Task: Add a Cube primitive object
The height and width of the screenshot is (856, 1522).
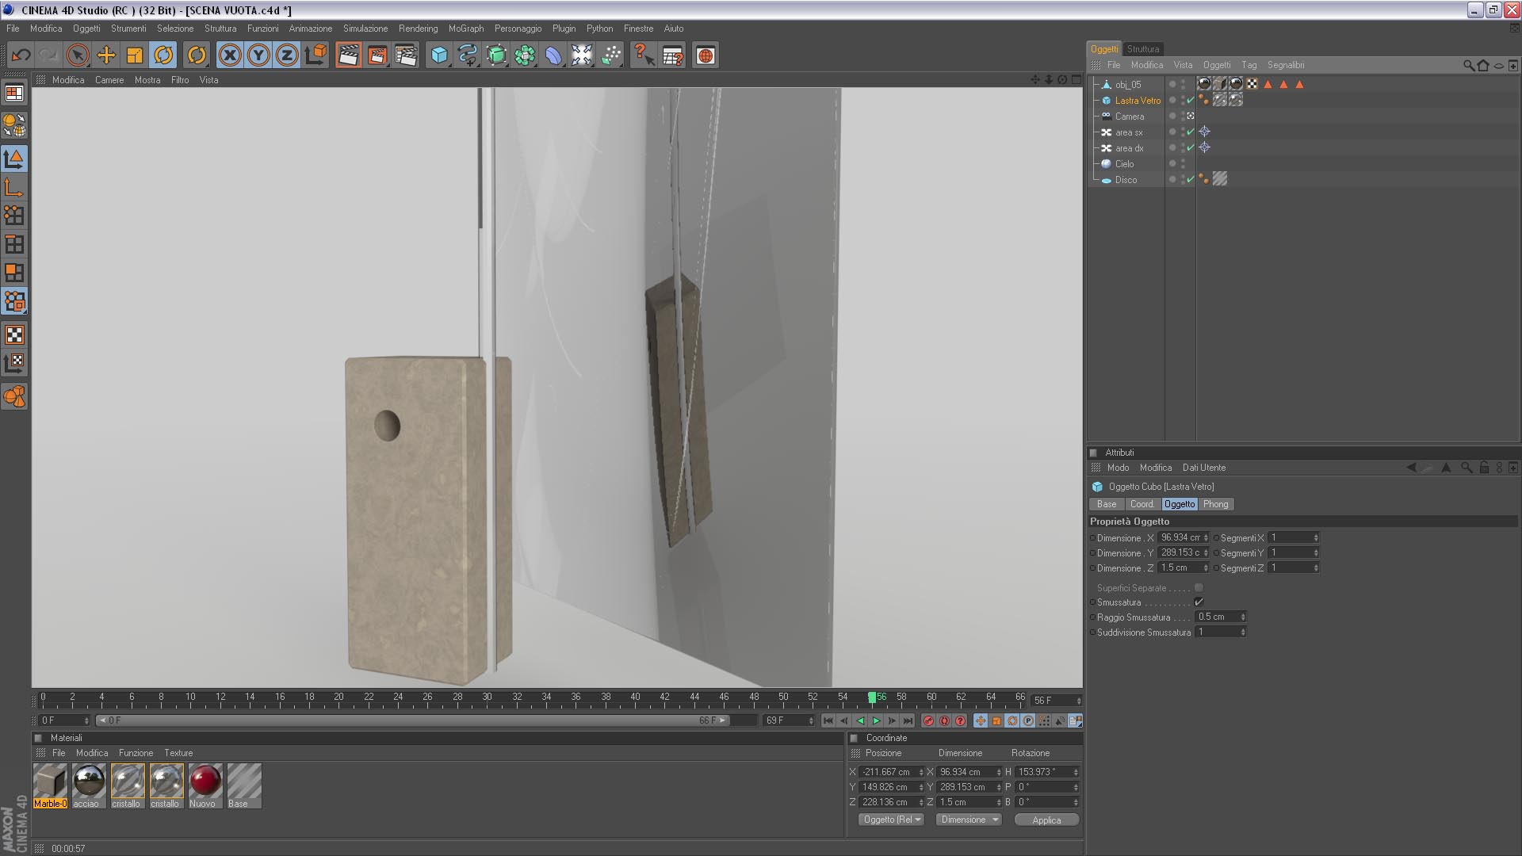Action: tap(439, 55)
